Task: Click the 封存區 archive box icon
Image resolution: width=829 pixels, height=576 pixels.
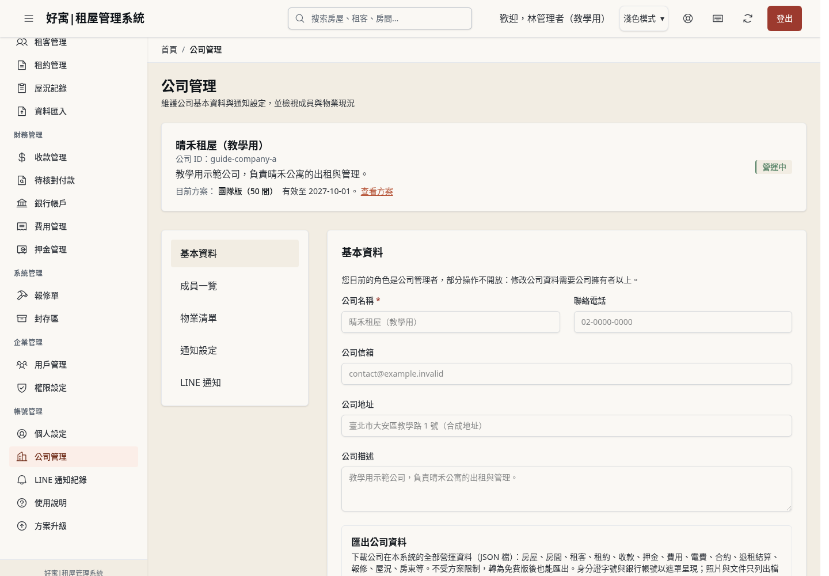Action: click(x=22, y=319)
